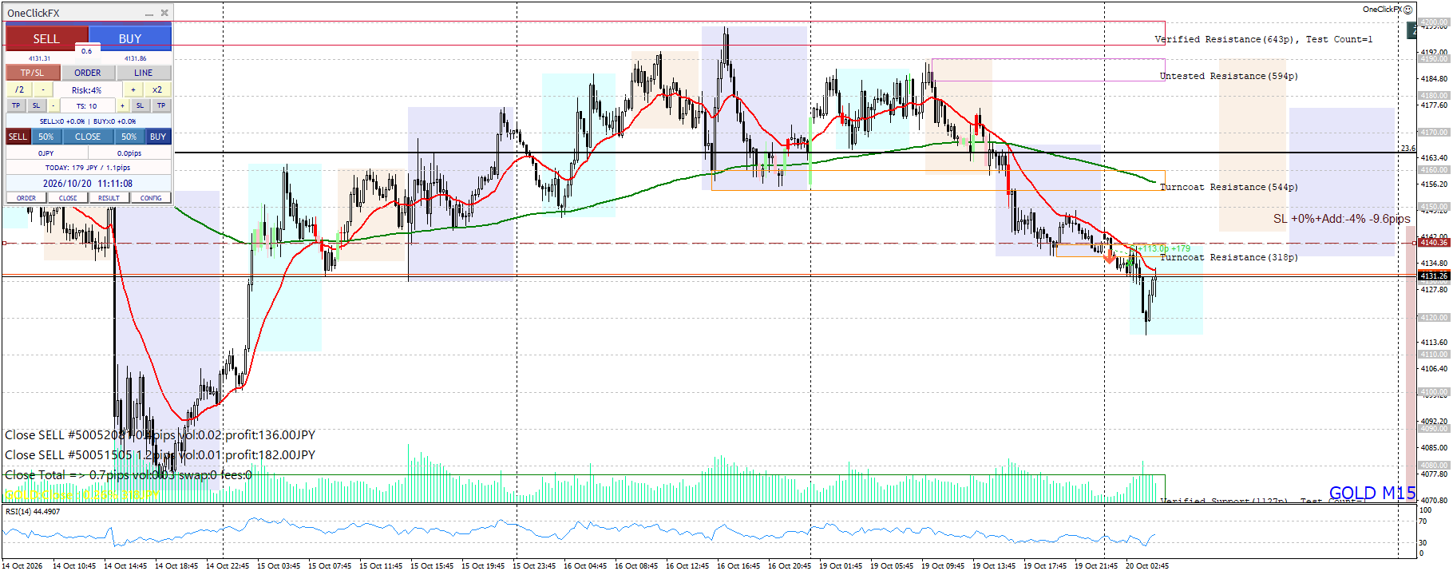This screenshot has width=1453, height=575.
Task: Click the large blue BUY order button
Action: tap(130, 38)
